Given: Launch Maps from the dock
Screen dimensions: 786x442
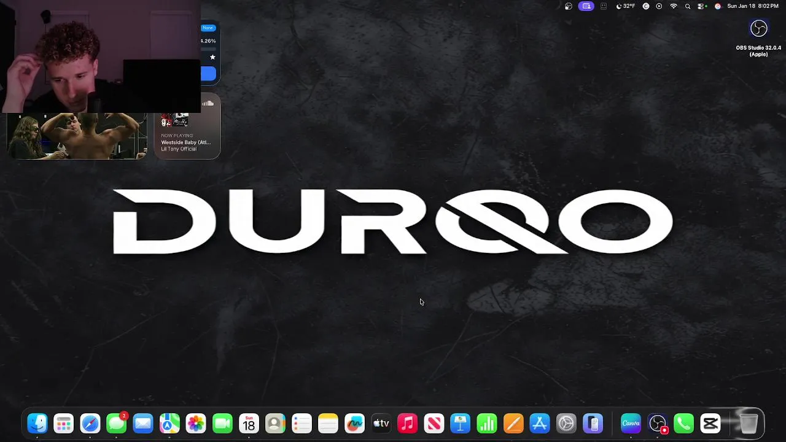Looking at the screenshot, I should (169, 424).
